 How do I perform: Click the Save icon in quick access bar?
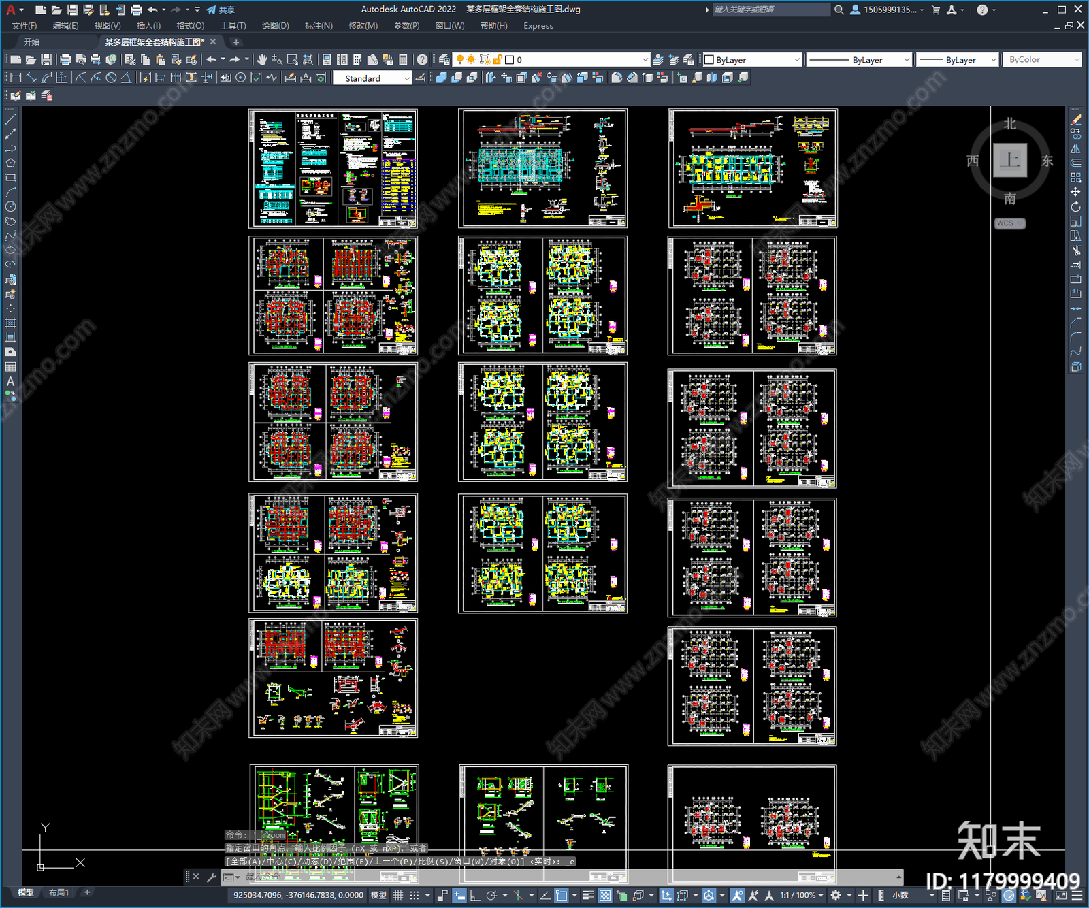tap(72, 10)
